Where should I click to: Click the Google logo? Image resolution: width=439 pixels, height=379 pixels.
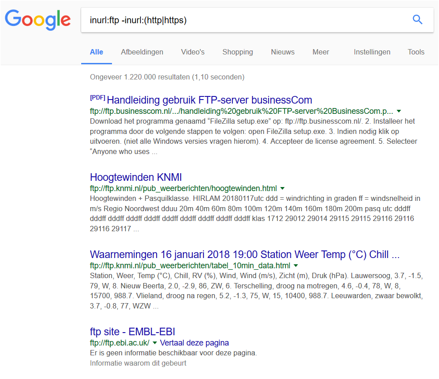click(37, 20)
